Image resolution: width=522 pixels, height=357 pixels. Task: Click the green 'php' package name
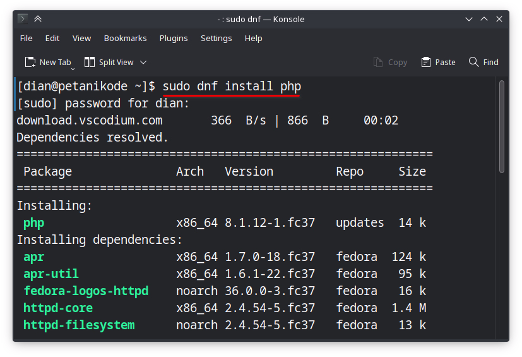[33, 222]
